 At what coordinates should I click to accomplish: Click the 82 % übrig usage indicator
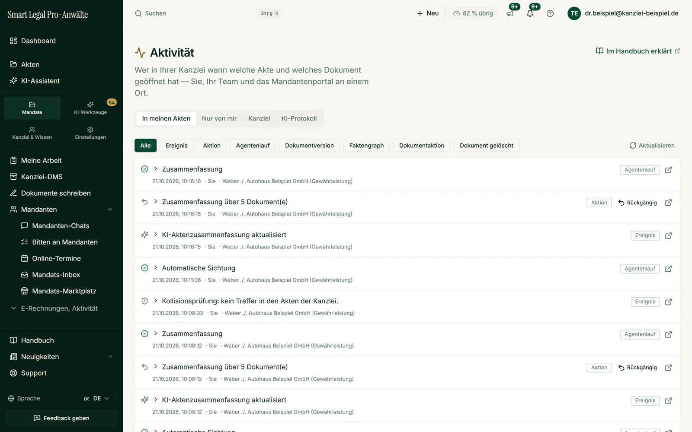pyautogui.click(x=473, y=13)
